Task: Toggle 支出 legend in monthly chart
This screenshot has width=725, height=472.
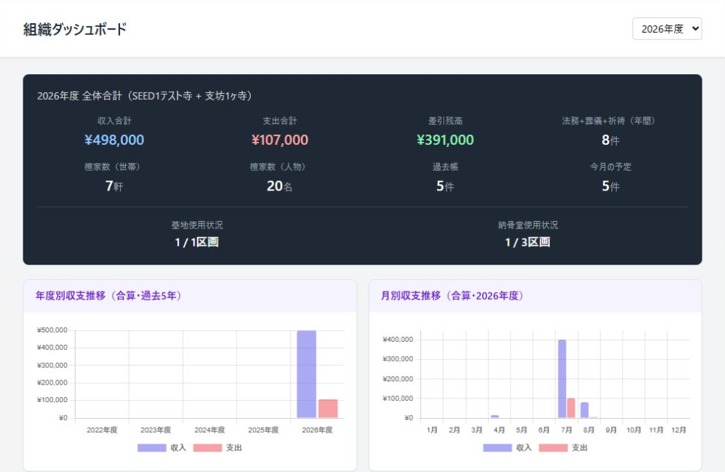Action: click(x=563, y=447)
